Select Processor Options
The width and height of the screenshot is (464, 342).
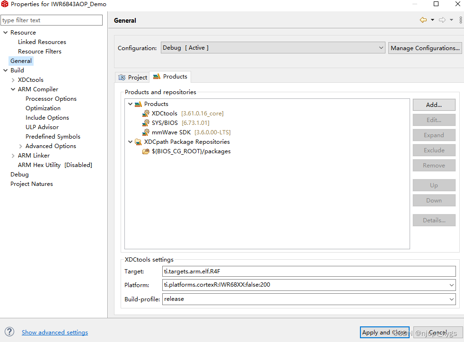[x=51, y=98]
